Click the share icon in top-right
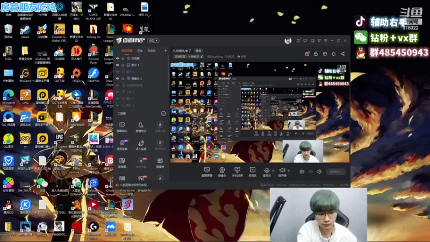Screen dimensions: 430x242 coord(342,54)
